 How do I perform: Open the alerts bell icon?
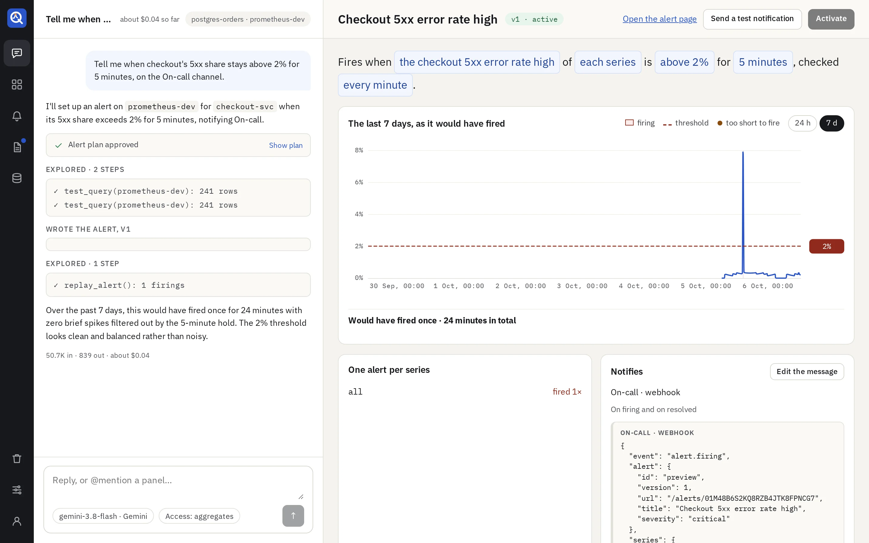(17, 116)
